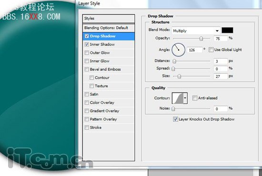Open the Blend Mode Multiply dropdown
This screenshot has height=176, width=262.
coord(196,31)
